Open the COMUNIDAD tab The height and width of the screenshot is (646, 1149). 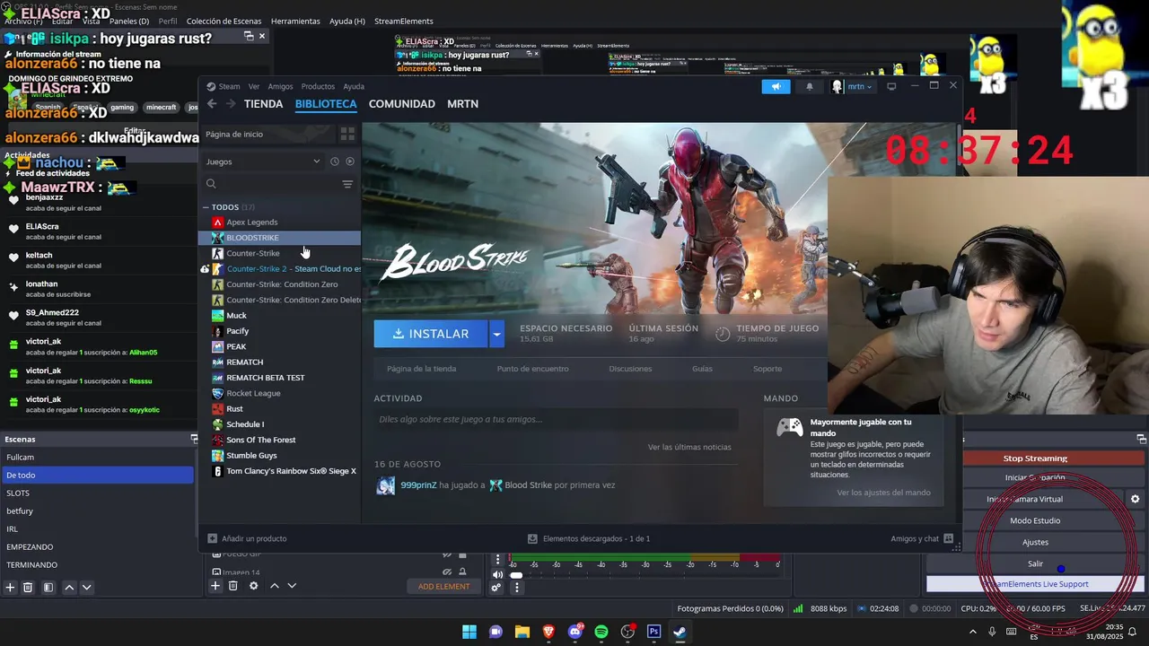(401, 104)
